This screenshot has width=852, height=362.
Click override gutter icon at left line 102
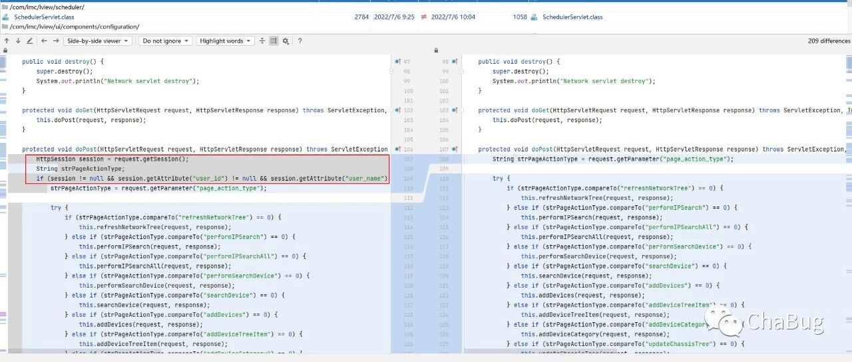(x=398, y=110)
